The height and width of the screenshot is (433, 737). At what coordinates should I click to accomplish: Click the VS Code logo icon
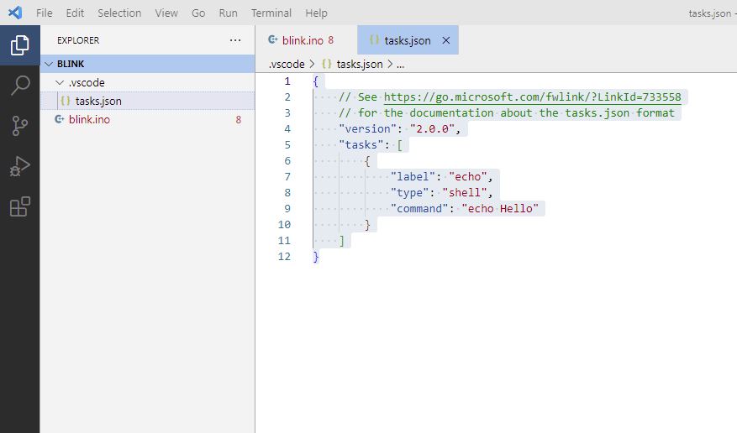(14, 13)
